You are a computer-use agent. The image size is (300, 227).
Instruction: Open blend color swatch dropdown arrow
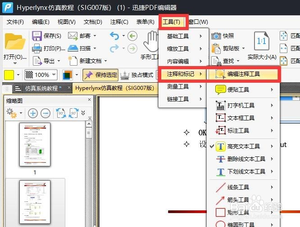[x=77, y=75]
